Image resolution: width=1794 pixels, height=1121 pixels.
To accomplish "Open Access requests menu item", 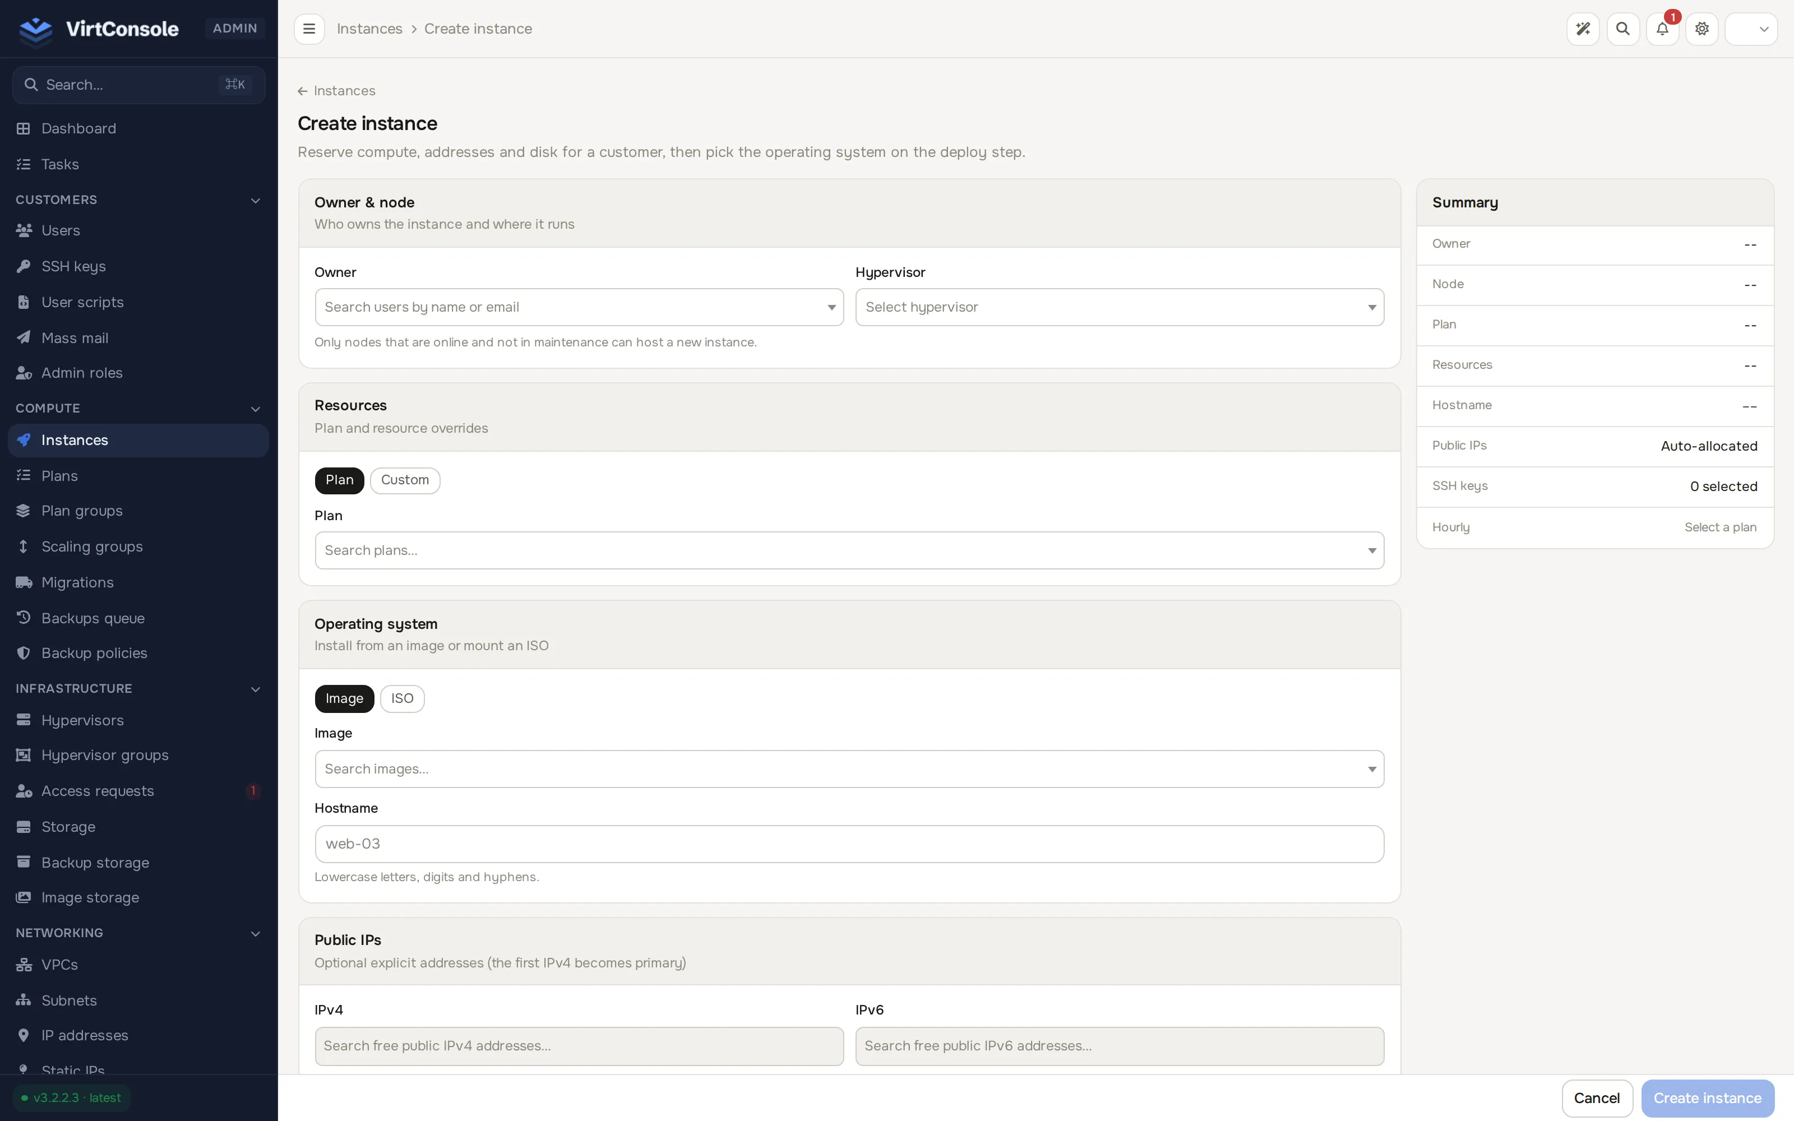I will coord(138,791).
